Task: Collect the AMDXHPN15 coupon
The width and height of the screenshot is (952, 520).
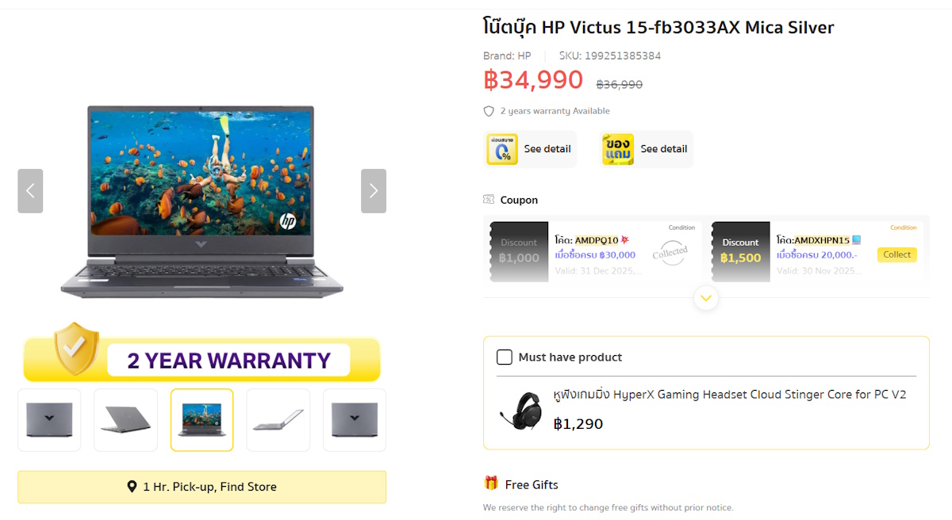Action: [896, 254]
